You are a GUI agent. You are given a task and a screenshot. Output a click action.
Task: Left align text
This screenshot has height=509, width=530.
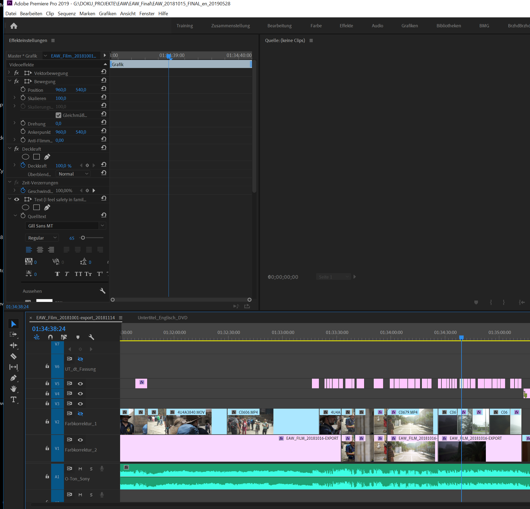coord(29,249)
